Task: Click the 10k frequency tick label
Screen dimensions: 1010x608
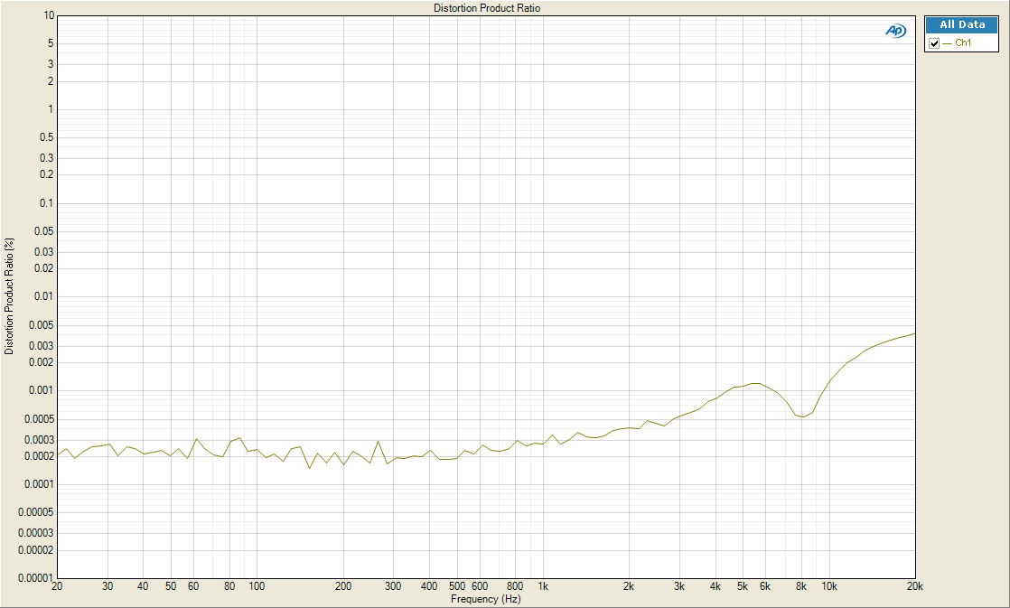Action: click(829, 586)
